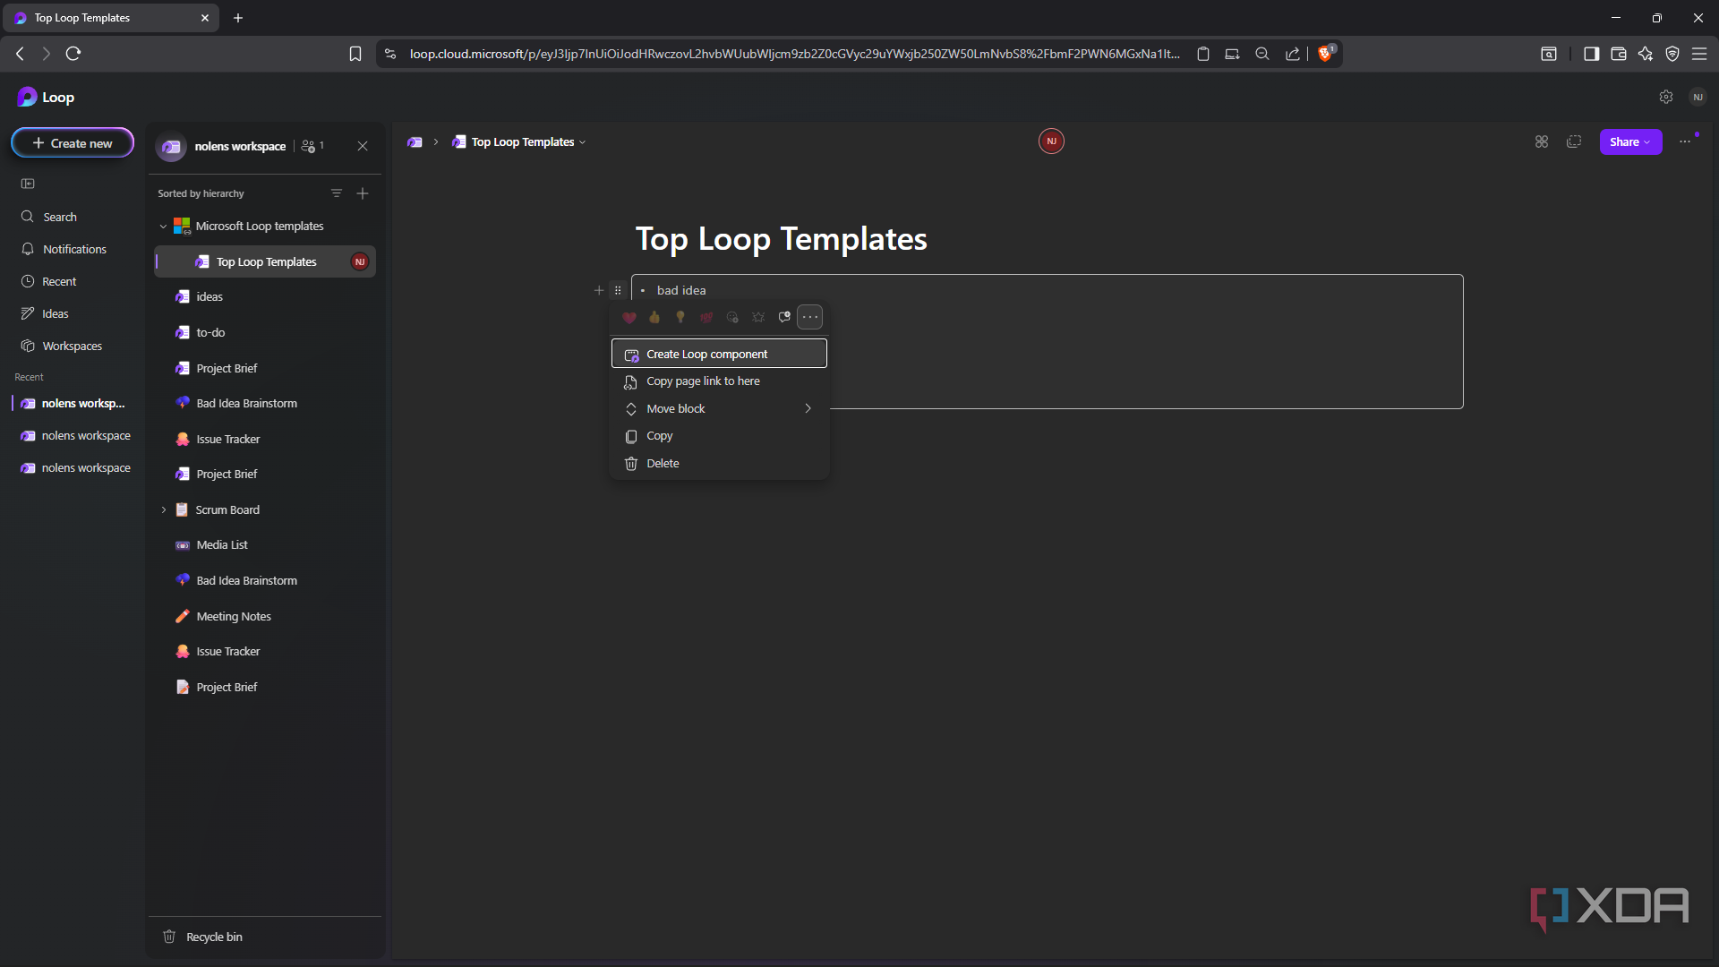Screen dimensions: 1719x967
Task: React with the heart emoji
Action: tap(629, 317)
